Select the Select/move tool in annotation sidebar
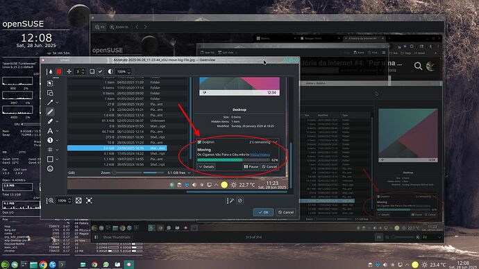479x269 pixels. coord(50,83)
